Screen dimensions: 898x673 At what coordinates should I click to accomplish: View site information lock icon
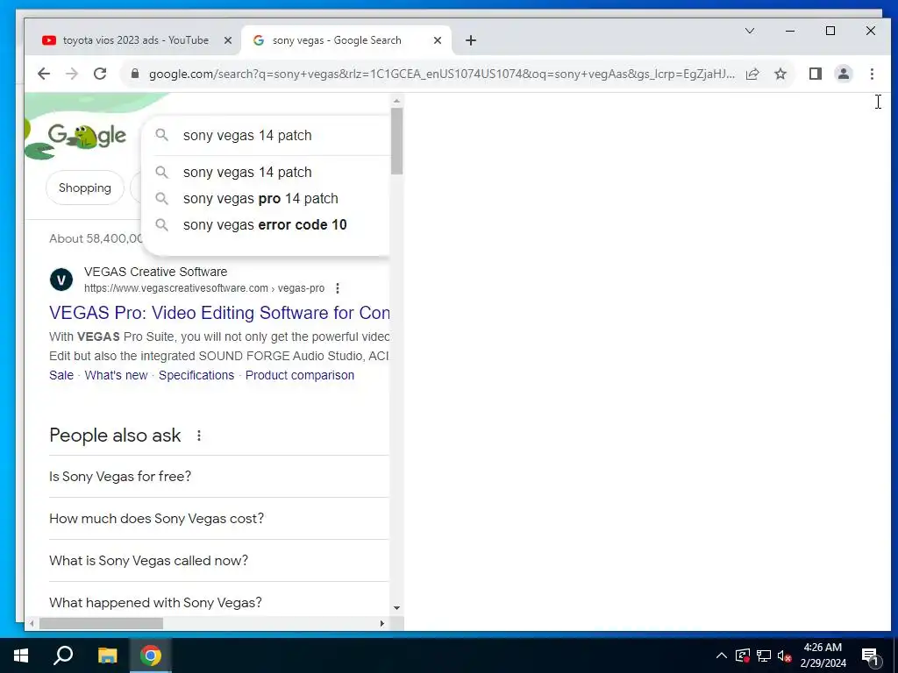tap(135, 74)
